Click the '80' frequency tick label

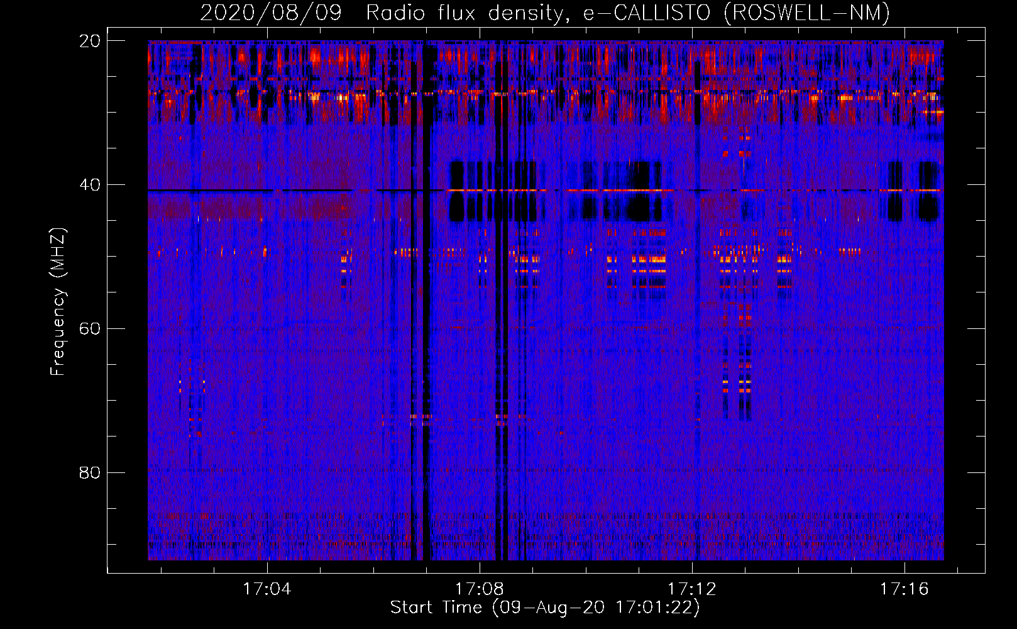tap(90, 472)
